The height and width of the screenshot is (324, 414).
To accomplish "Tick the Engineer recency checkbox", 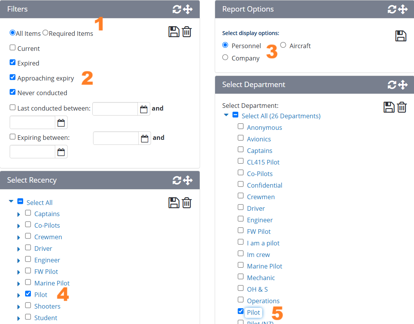I will click(28, 259).
